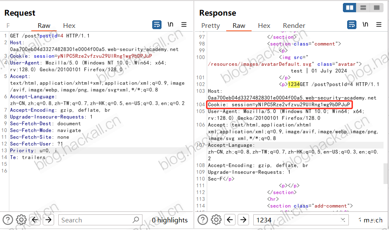The image size is (389, 230).
Task: Toggle non-printable characters in Response panel
Action: [x=365, y=24]
